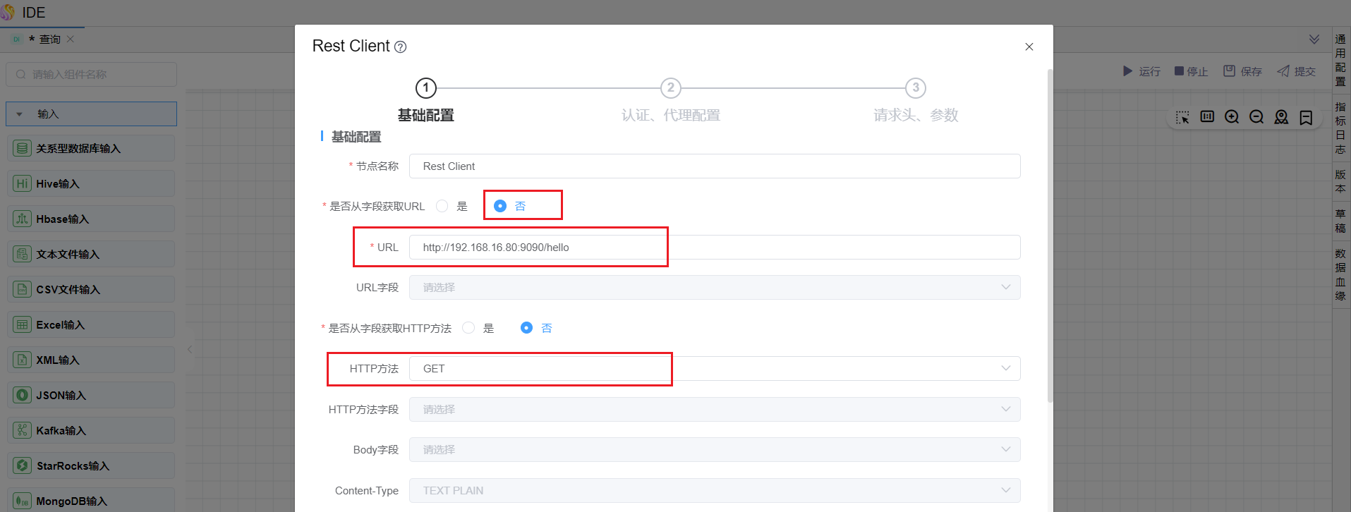Click the map pin locate icon
Screen dimensions: 1351x512
tap(1281, 117)
